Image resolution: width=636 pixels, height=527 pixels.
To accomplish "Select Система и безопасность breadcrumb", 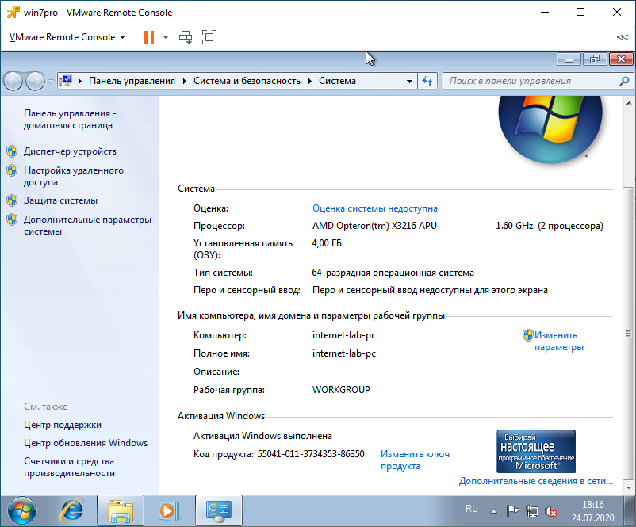I will point(247,81).
